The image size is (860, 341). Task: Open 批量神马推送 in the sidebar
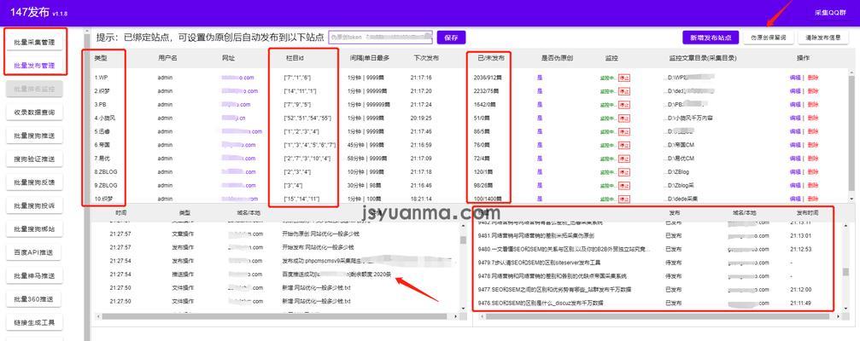click(34, 276)
